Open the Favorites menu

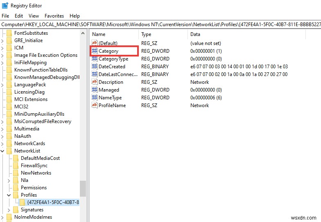coord(54,16)
